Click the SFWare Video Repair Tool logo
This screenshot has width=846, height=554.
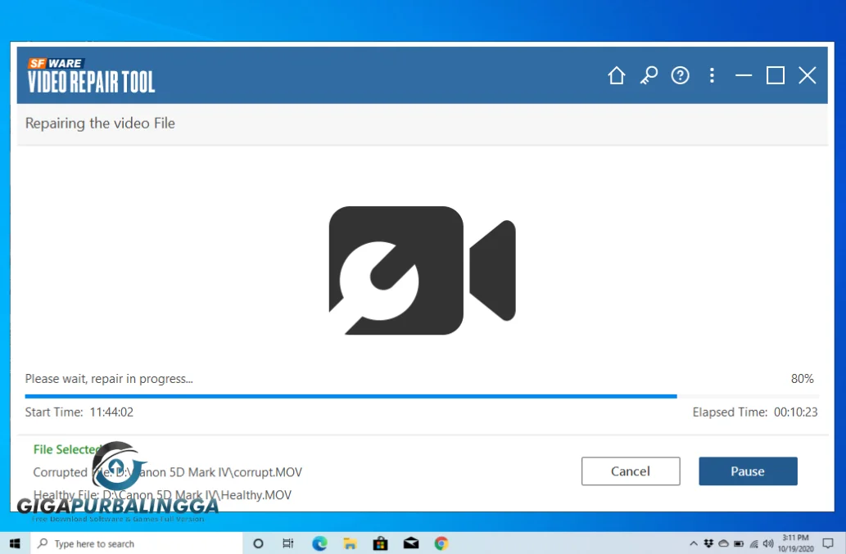point(91,75)
